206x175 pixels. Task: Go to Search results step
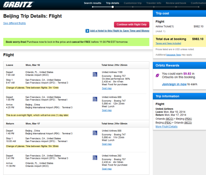coord(93,3)
